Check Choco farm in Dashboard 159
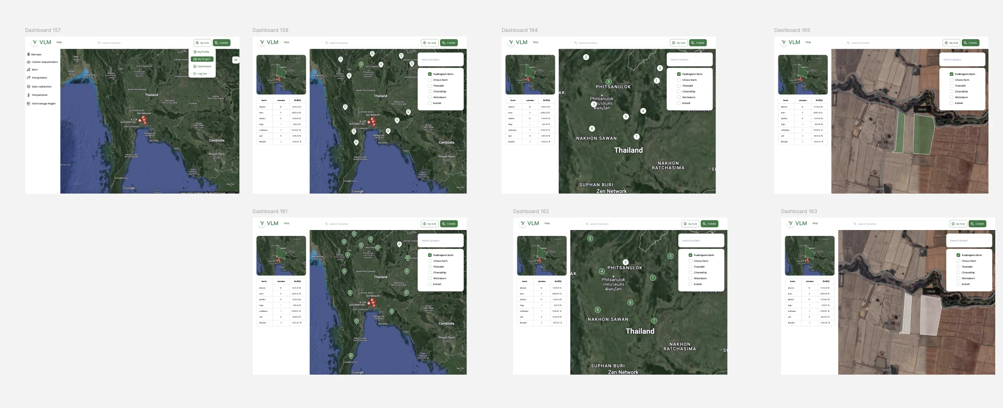 [x=430, y=80]
